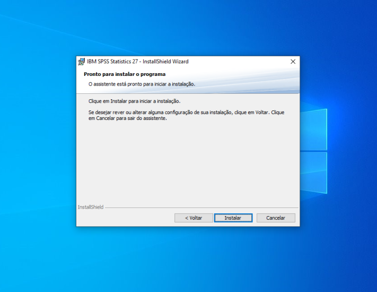The width and height of the screenshot is (377, 292).
Task: Cancel the installation wizard
Action: point(276,218)
